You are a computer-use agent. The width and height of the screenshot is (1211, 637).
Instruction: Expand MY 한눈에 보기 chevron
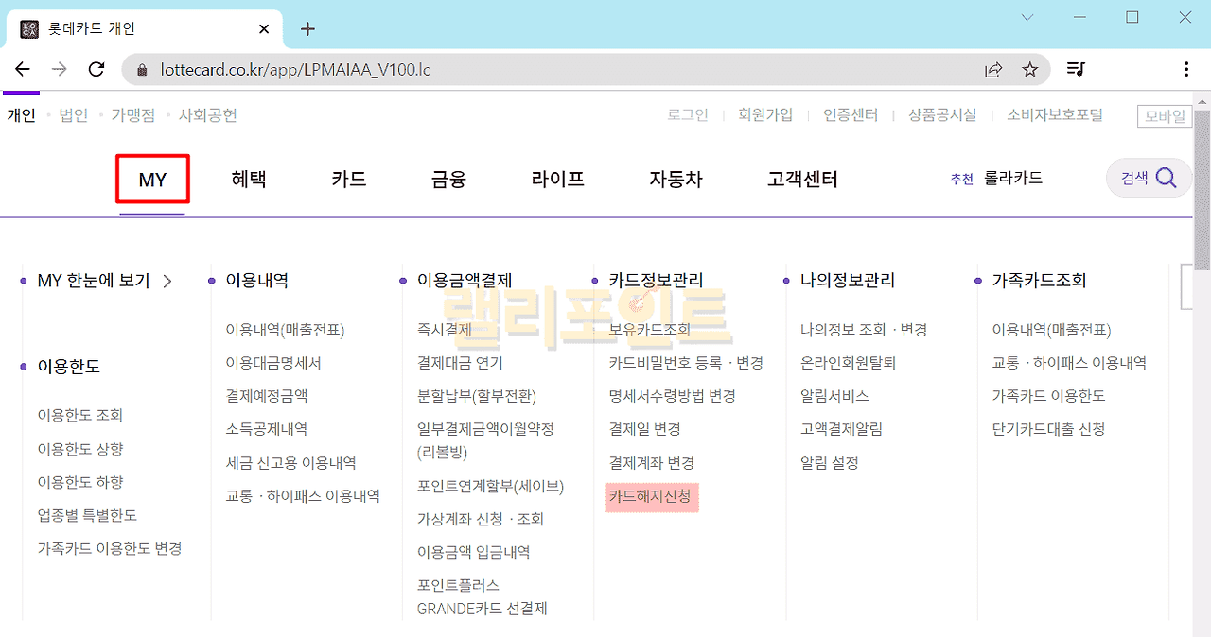[167, 281]
